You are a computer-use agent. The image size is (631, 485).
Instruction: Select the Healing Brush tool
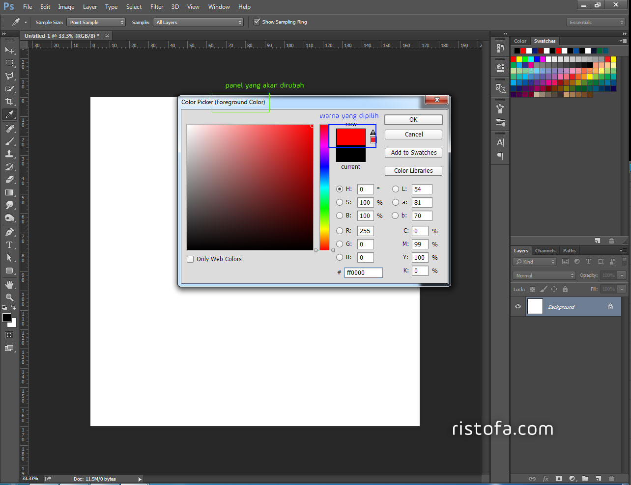[9, 129]
